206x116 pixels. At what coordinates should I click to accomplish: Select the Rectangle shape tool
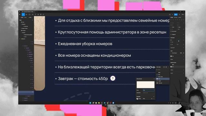tap(29, 15)
